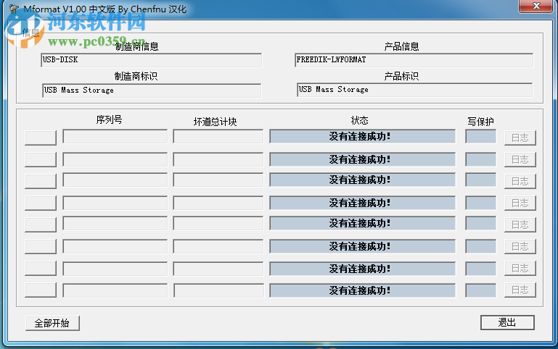Click the blank start button in fourth row
This screenshot has height=349, width=558.
pyautogui.click(x=41, y=203)
